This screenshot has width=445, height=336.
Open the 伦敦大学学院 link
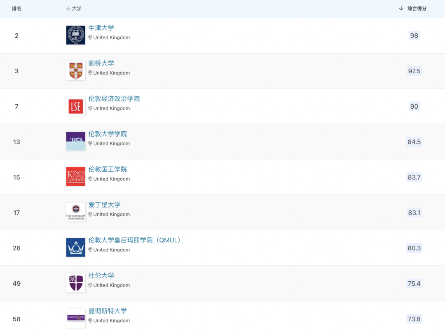click(108, 134)
